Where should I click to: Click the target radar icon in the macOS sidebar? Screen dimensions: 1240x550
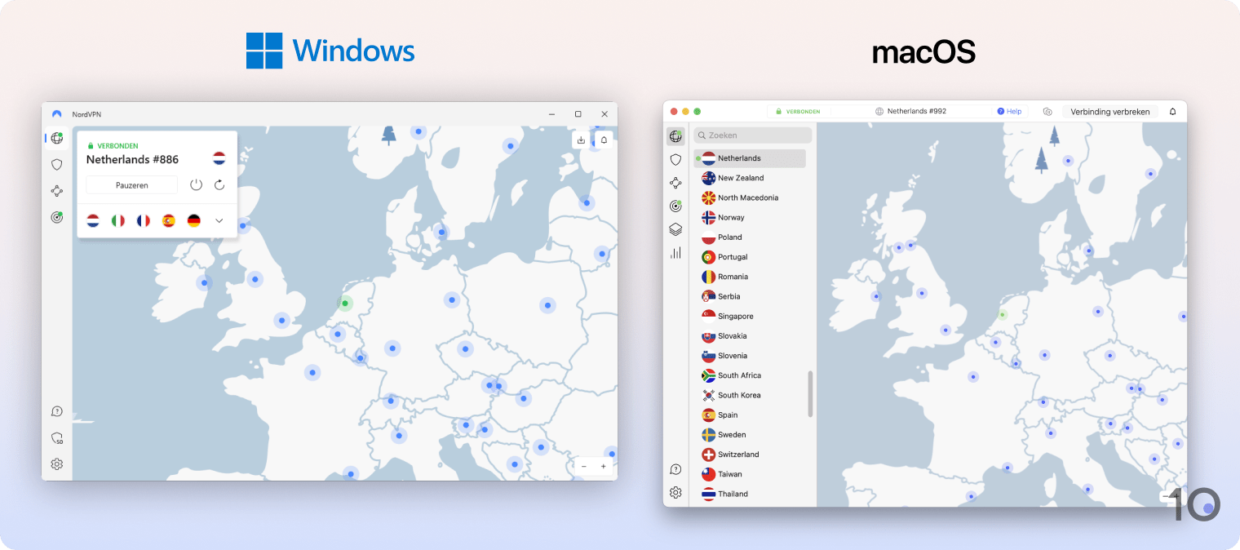(x=675, y=206)
